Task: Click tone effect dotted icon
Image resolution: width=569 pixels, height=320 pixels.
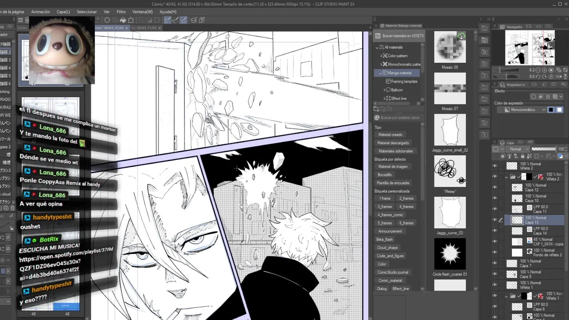Action: [548, 96]
